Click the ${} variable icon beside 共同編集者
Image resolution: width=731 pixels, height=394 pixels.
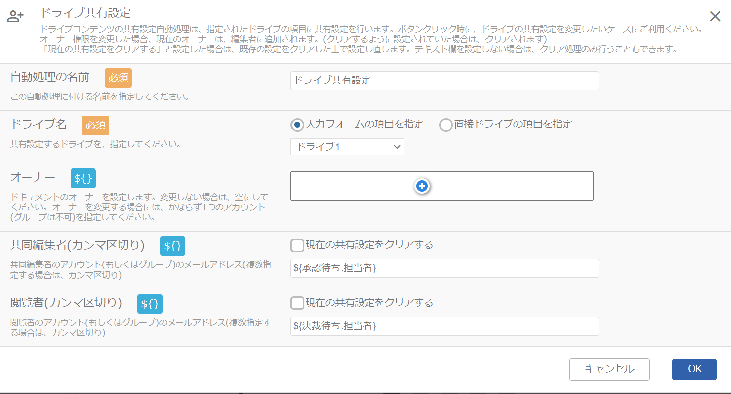173,246
